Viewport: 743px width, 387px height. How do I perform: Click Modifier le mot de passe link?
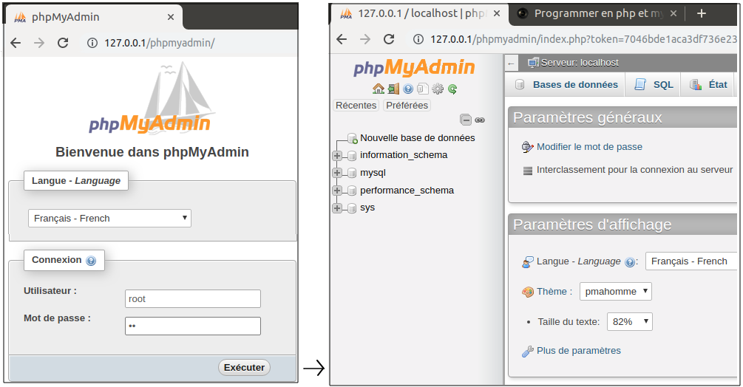tap(589, 147)
